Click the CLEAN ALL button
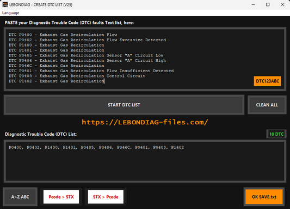 coord(267,105)
